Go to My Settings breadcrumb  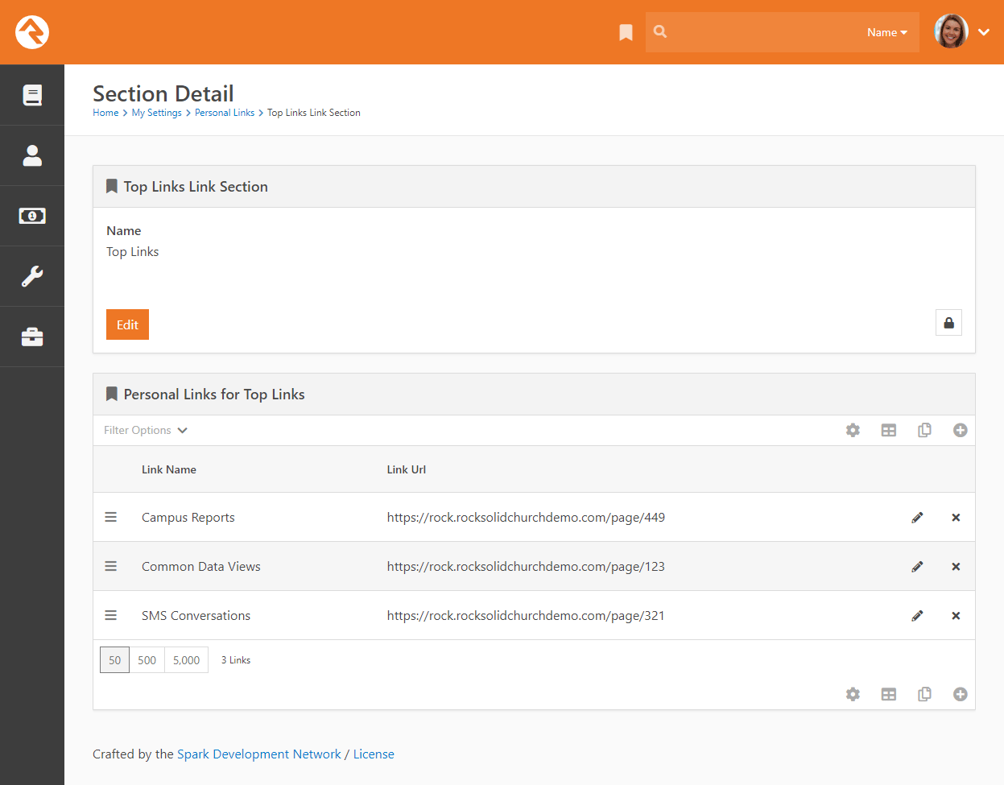tap(157, 113)
